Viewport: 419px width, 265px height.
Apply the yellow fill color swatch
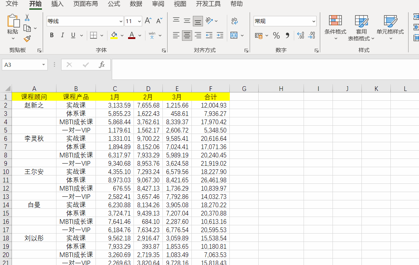coord(114,35)
